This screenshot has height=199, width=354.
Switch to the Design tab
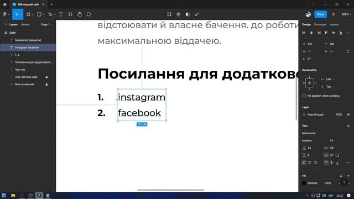click(306, 24)
